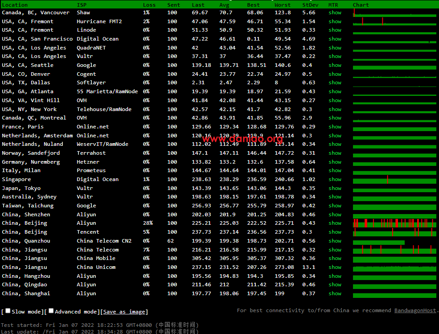Click the ISP column header
439x334 pixels.
82,5
